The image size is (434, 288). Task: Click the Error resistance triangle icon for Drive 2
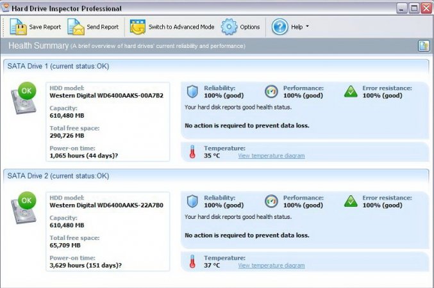351,201
